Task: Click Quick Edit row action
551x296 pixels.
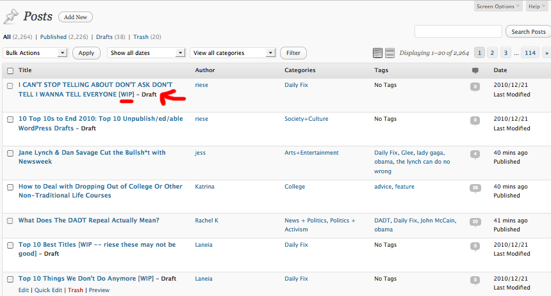Action: coord(48,290)
